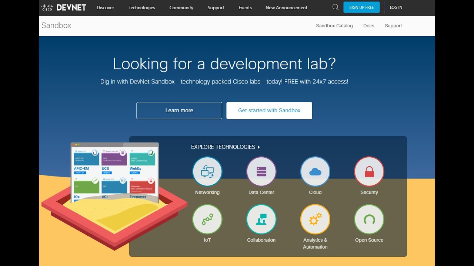Choose the Security padlock icon
This screenshot has height=266, width=474.
pos(369,171)
